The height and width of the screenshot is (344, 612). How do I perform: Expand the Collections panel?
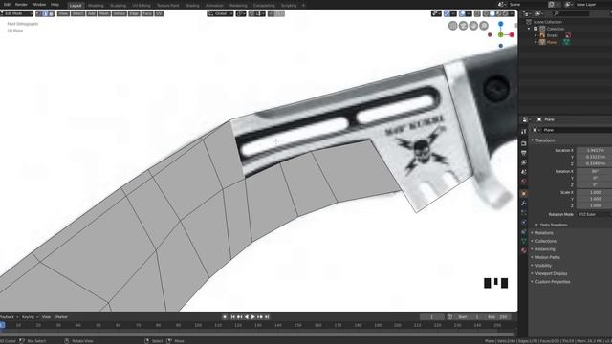click(x=546, y=241)
